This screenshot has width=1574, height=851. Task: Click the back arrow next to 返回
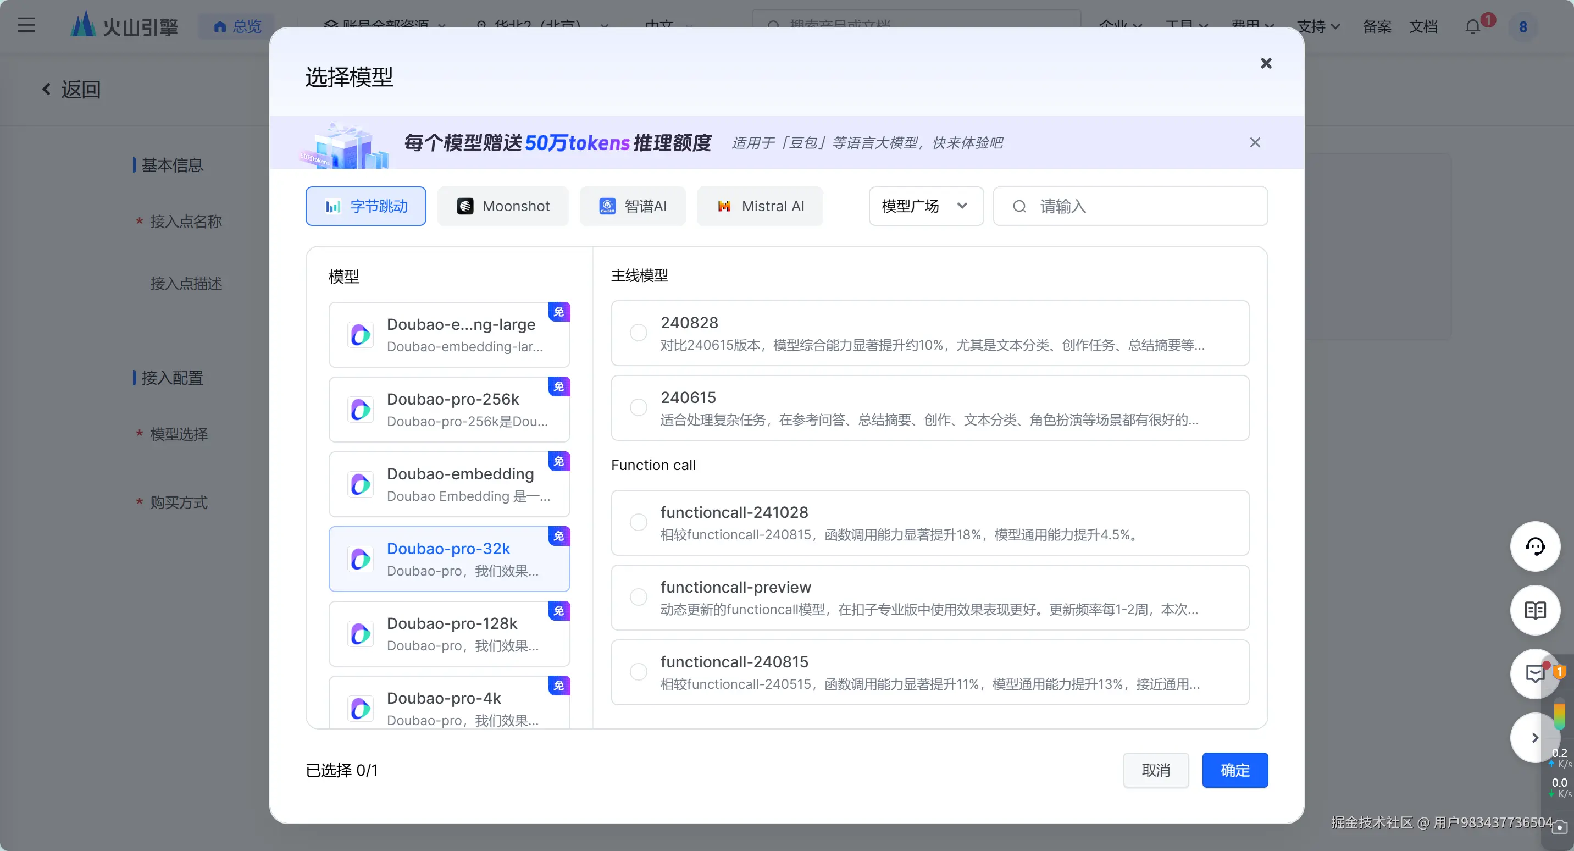[46, 89]
